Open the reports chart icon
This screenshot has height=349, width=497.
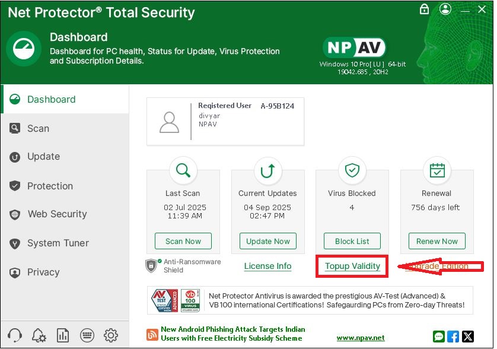coord(63,335)
